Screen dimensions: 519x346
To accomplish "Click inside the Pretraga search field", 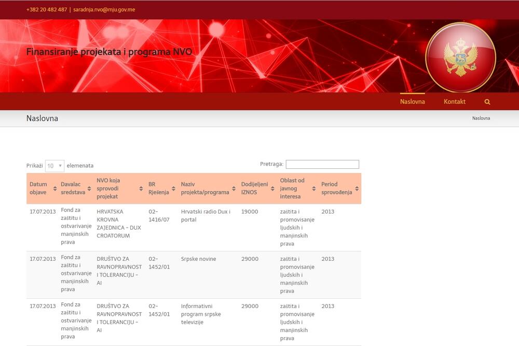I will coord(322,164).
